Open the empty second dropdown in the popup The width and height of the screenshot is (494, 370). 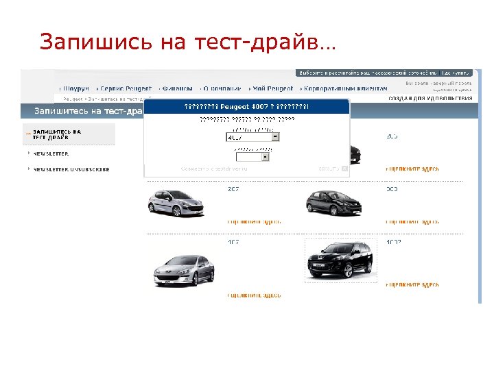(252, 157)
